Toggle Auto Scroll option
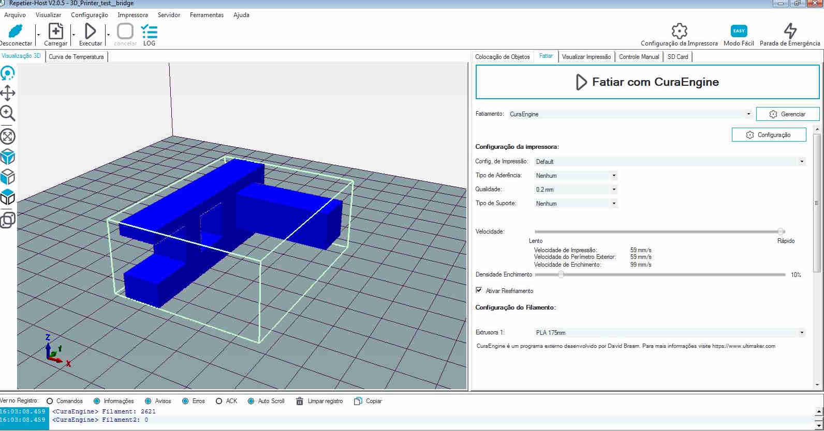 (x=251, y=401)
